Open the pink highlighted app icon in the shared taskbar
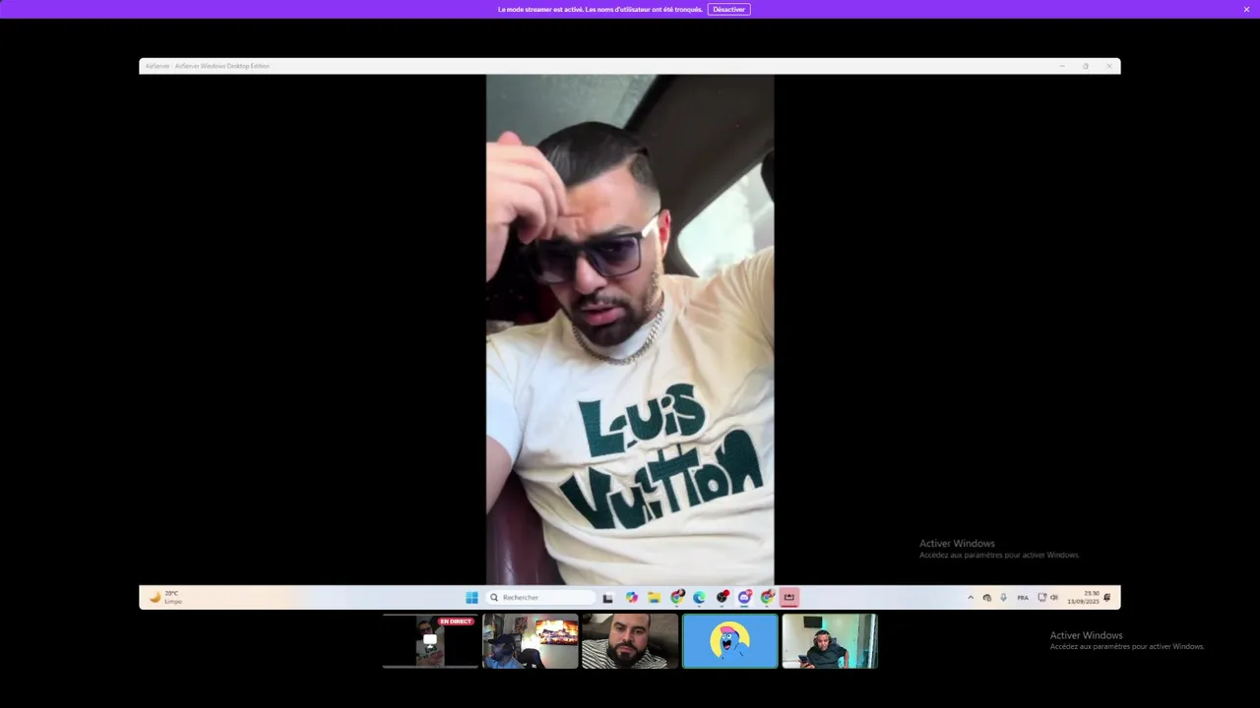 pos(788,597)
